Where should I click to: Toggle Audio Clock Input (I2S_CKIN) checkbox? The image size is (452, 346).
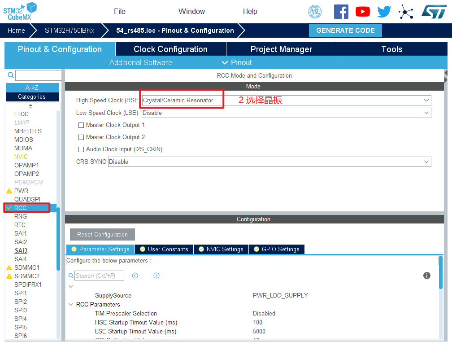(x=81, y=149)
